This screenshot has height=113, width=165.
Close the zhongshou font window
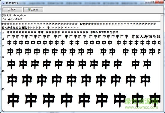[159, 2]
